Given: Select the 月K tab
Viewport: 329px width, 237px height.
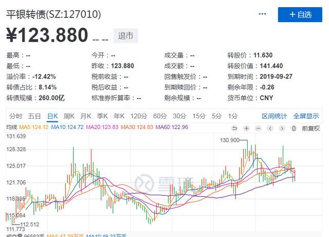Looking at the screenshot, I should [x=86, y=116].
